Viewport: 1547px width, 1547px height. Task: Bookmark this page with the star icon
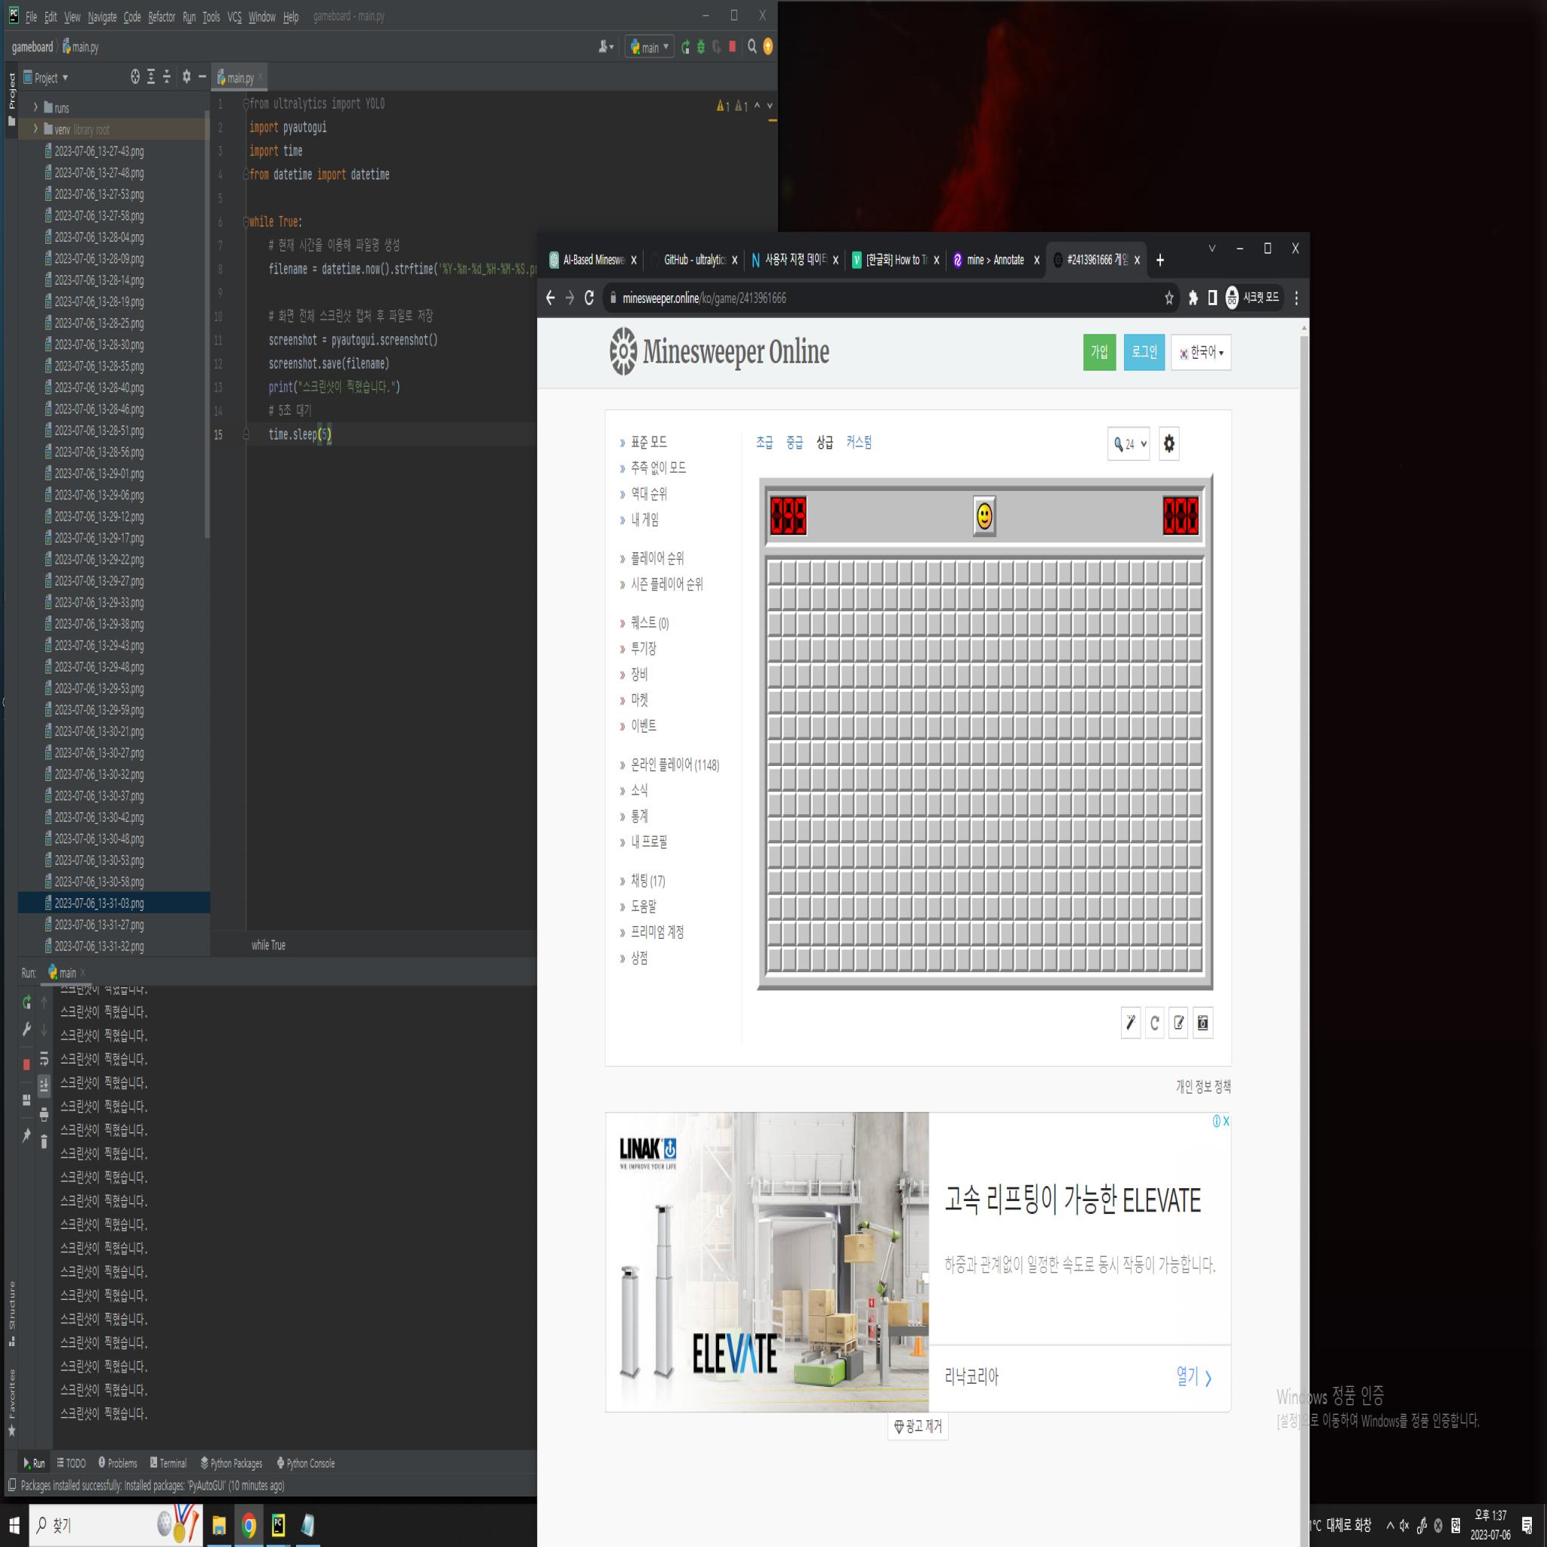click(1169, 298)
